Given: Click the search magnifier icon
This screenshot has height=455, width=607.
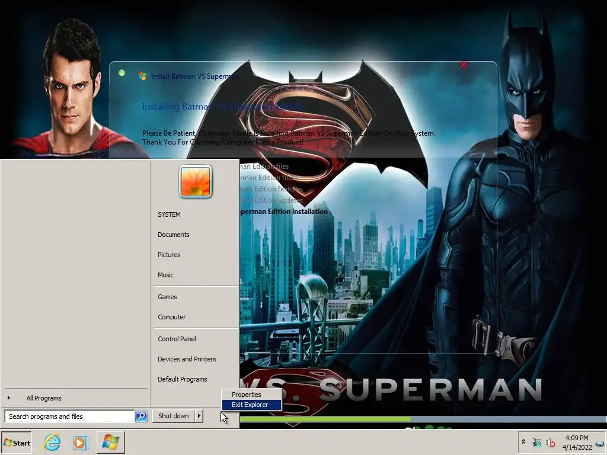Looking at the screenshot, I should (141, 416).
